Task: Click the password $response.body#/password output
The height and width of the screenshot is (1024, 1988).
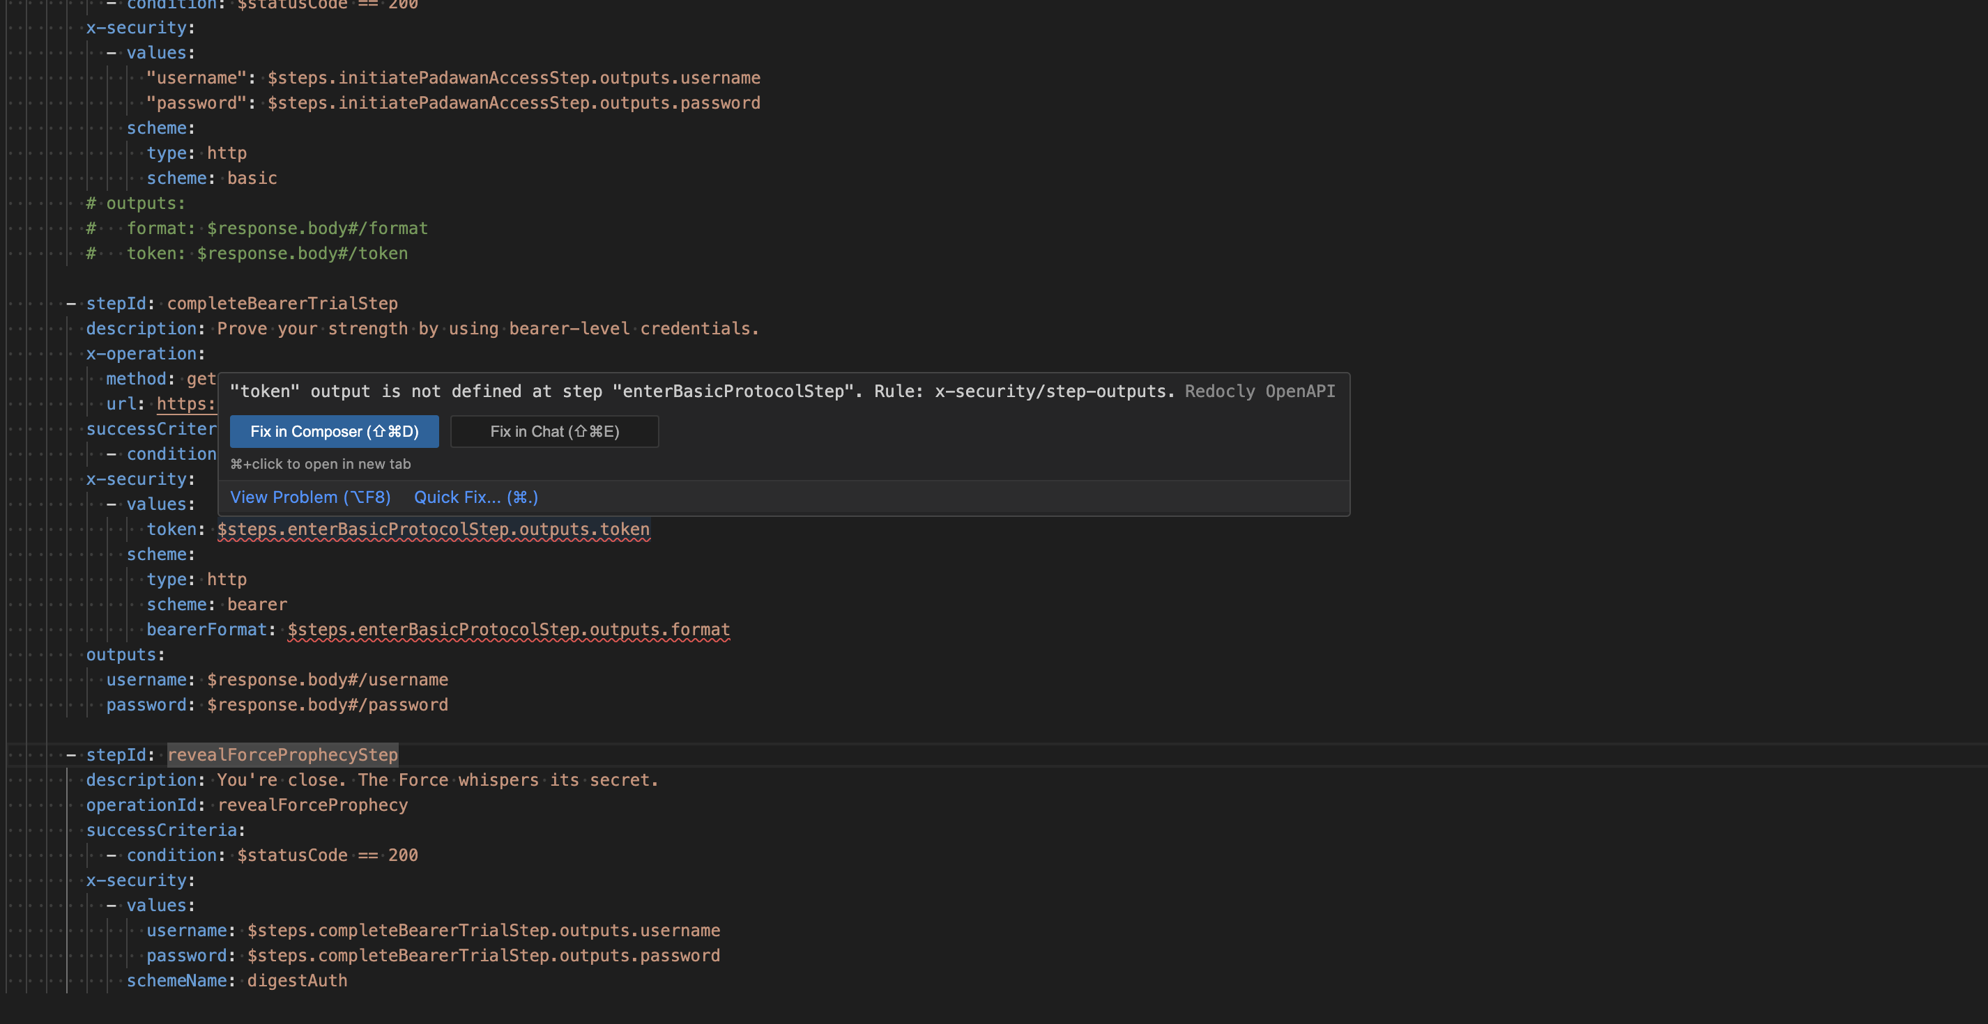Action: [327, 705]
